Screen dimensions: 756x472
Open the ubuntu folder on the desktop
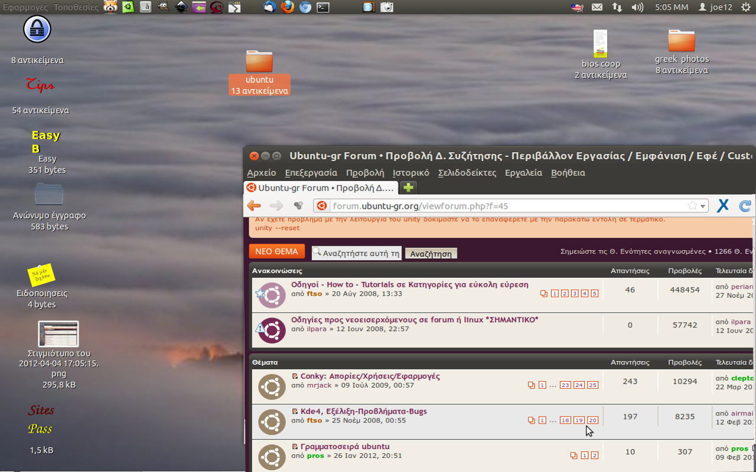(259, 61)
